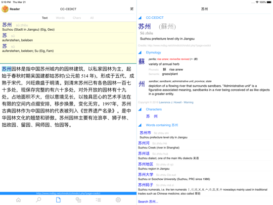Image resolution: width=273 pixels, height=205 pixels.
Task: Open the flashcards icon in the bottom bar
Action: 78,200
